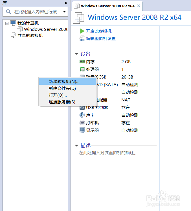Click 自动检测 value for 显示器

130,130
